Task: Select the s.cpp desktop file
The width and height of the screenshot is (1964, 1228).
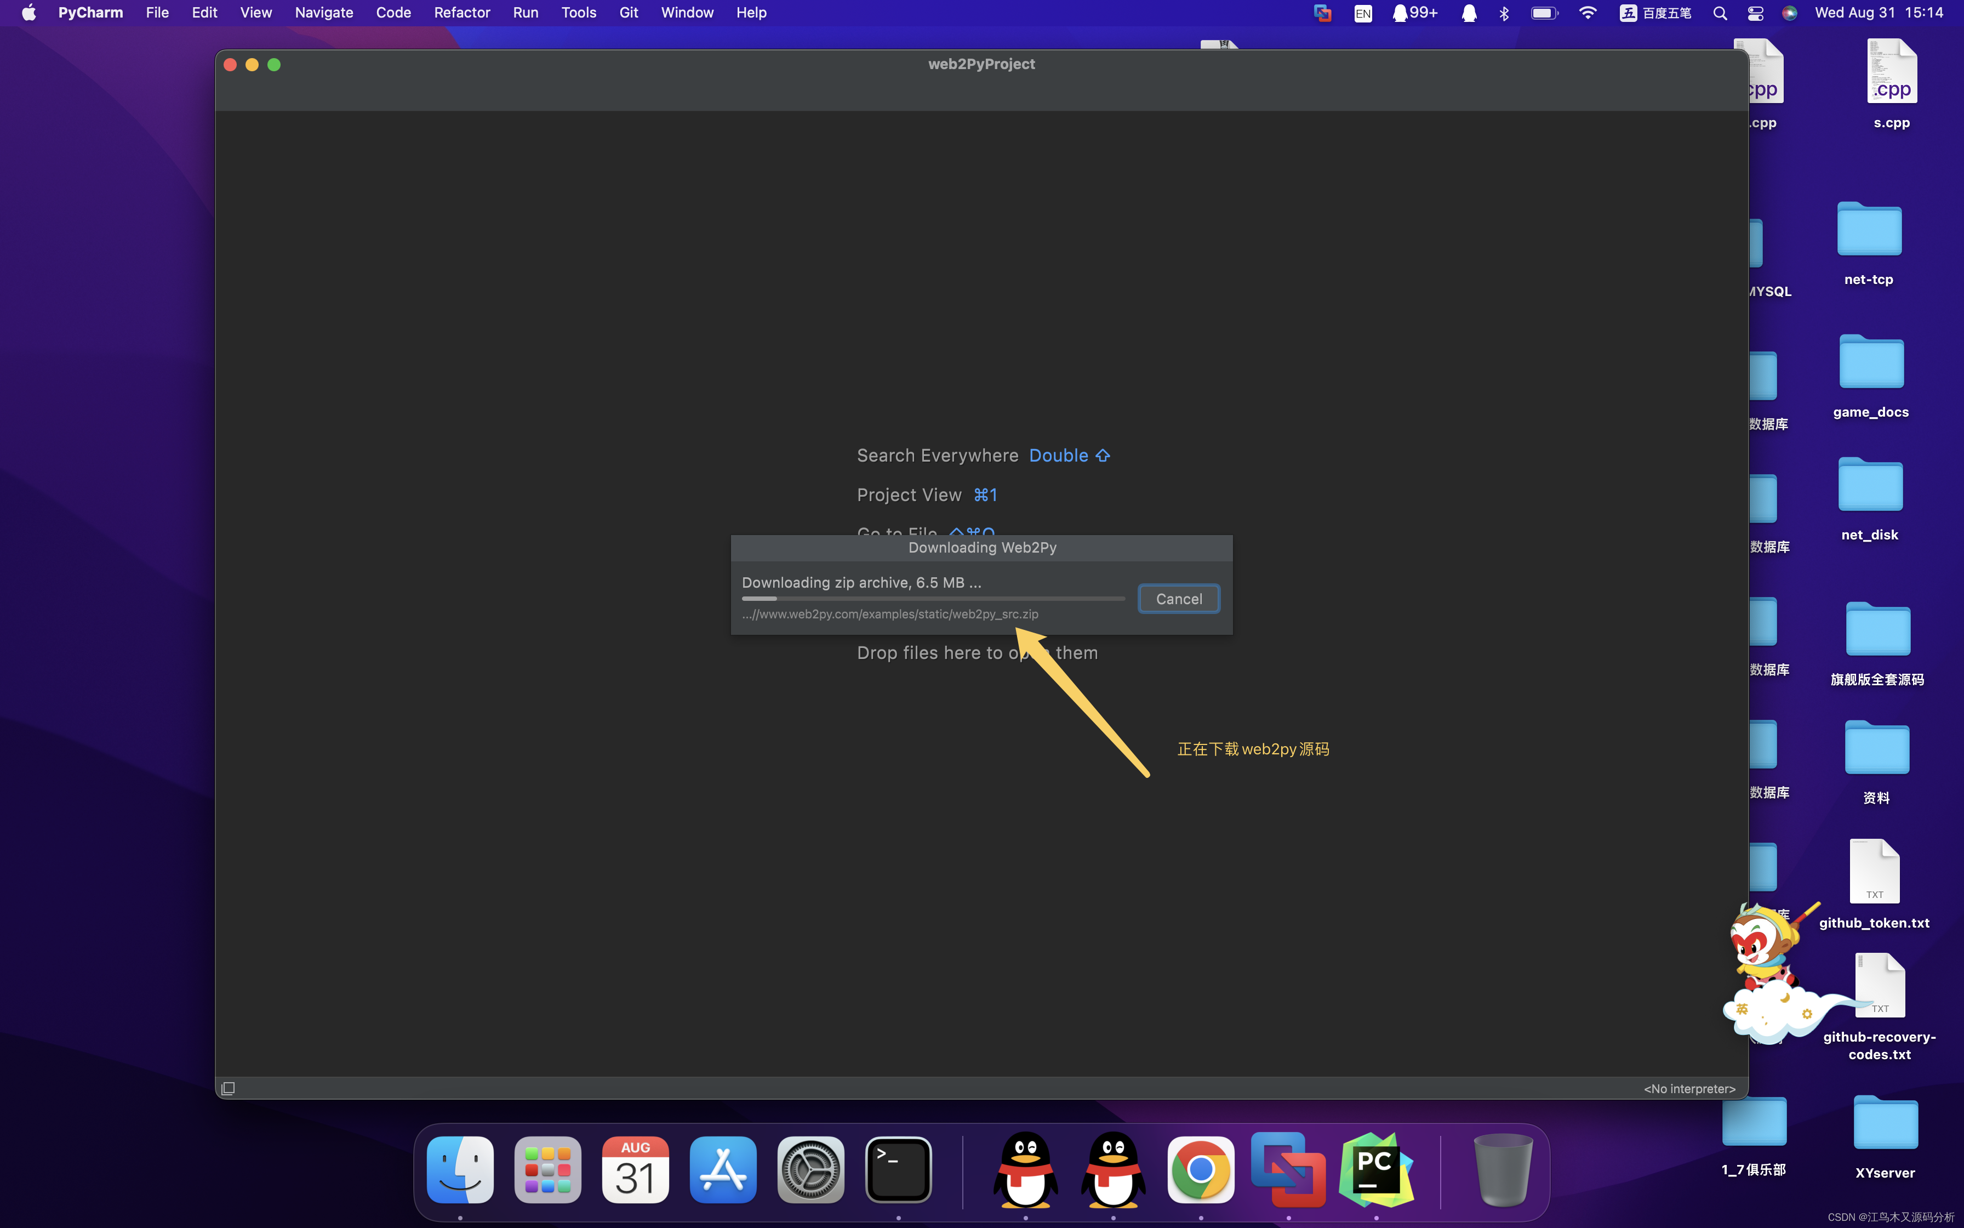Action: coord(1892,84)
